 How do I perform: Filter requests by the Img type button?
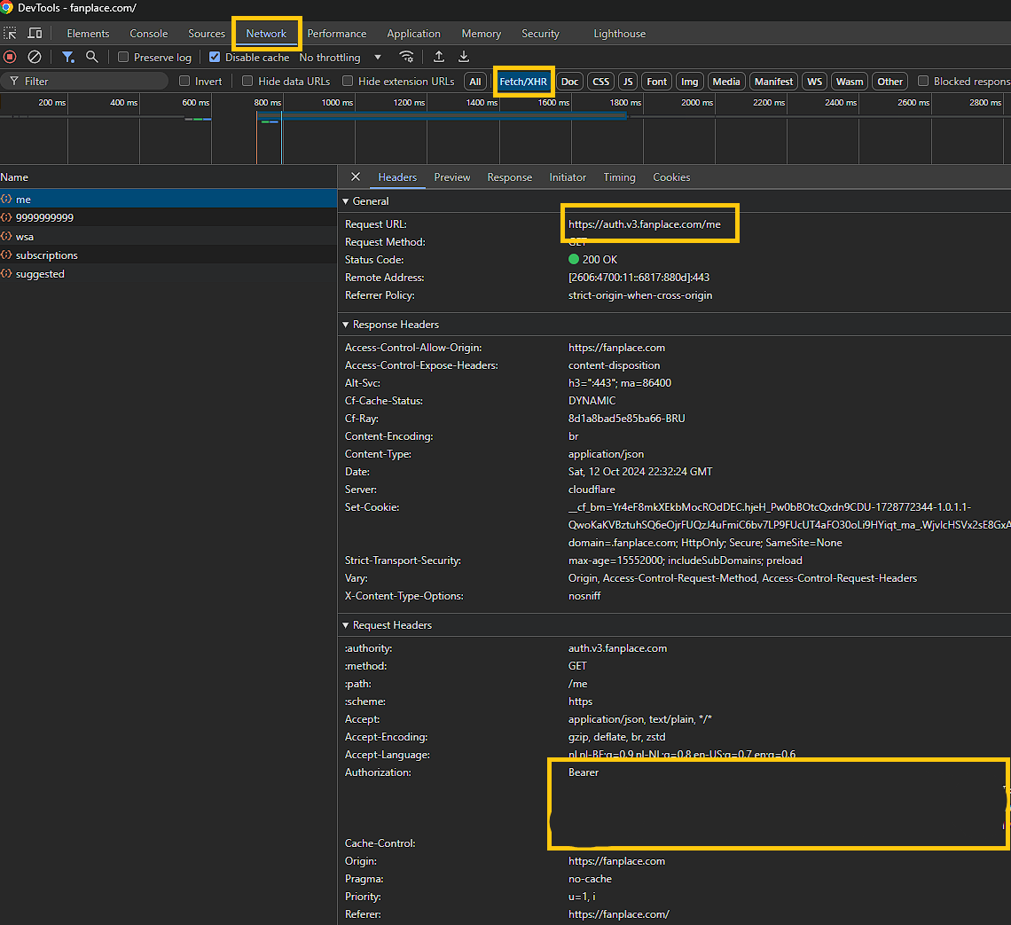[689, 82]
